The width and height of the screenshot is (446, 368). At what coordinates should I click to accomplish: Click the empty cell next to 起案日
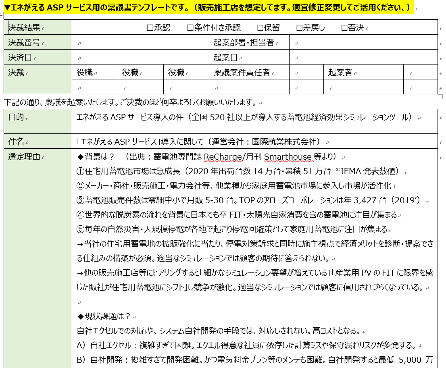pos(363,57)
